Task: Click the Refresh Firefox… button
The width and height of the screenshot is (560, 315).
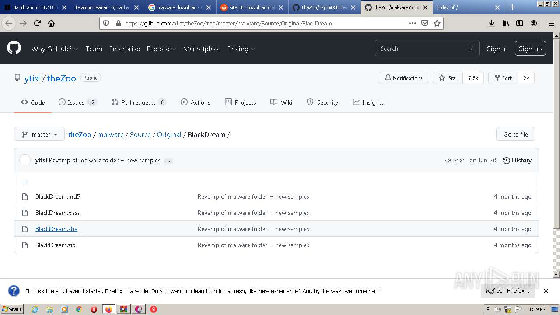Action: pos(507,291)
